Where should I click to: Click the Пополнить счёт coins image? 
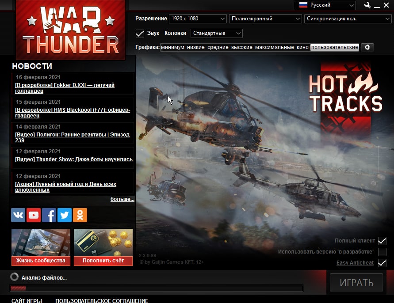[x=103, y=242]
